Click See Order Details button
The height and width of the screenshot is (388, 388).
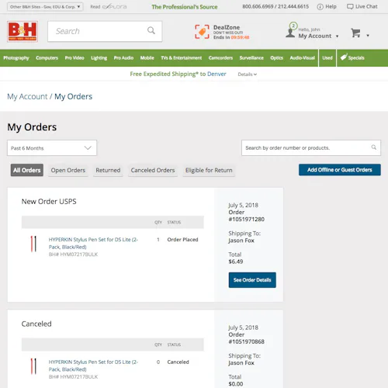click(252, 280)
